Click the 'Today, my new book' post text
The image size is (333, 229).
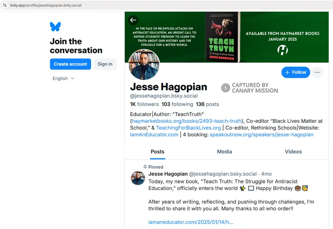click(x=228, y=185)
